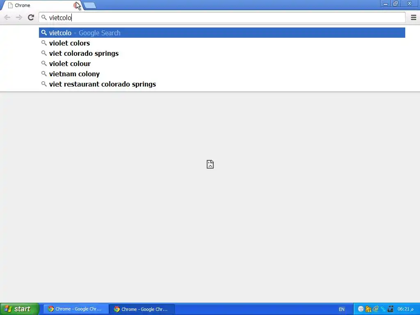Click the sad page error icon
420x315 pixels.
coord(210,164)
